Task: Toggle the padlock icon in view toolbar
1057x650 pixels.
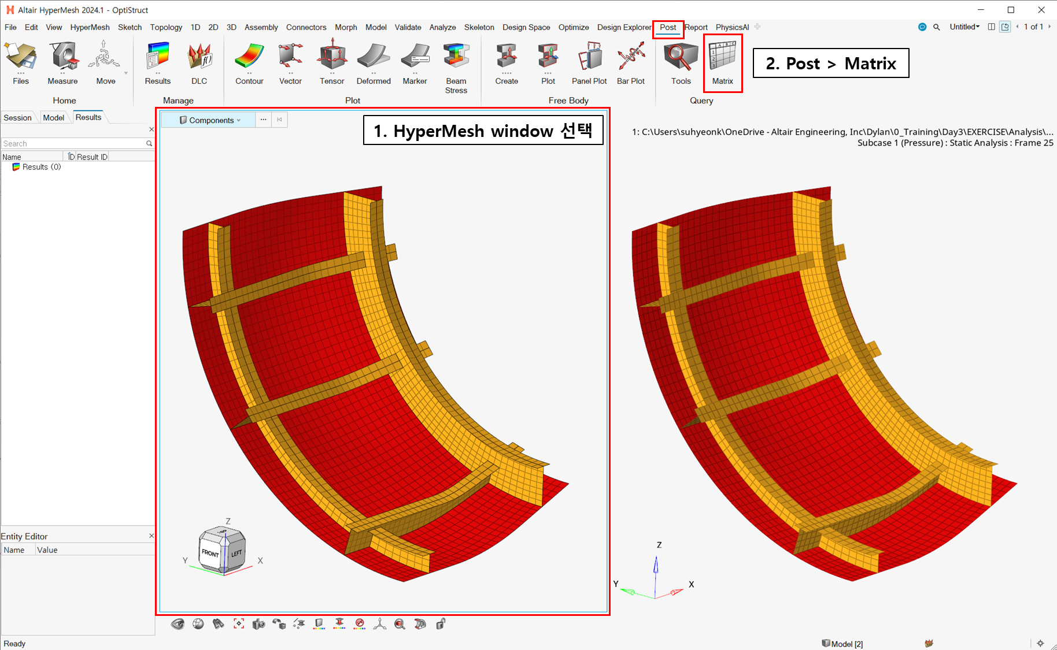Action: pos(441,624)
